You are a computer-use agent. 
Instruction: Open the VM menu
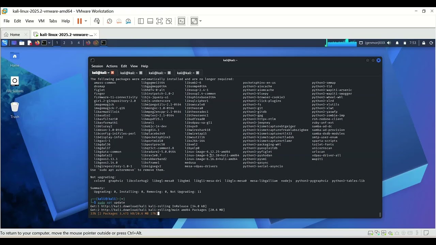click(x=42, y=21)
